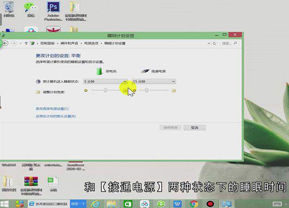Open the desktop folder icon at bottom left
The image size is (289, 208).
(x=8, y=183)
